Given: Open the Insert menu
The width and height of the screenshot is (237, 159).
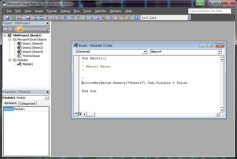Looking at the screenshot, I should [39, 11].
